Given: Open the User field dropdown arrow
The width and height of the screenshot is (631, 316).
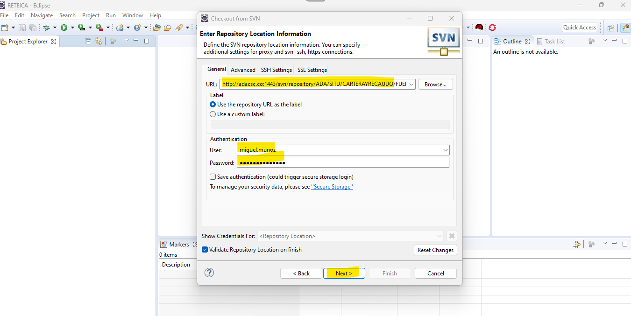Looking at the screenshot, I should pos(445,150).
